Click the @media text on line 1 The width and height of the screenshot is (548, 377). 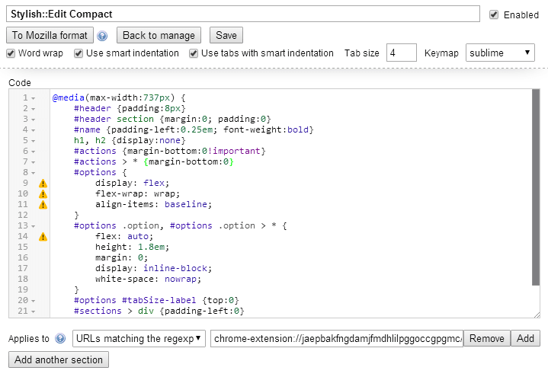point(68,97)
